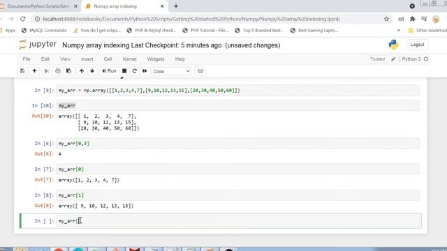Click the Logout button

pos(418,45)
